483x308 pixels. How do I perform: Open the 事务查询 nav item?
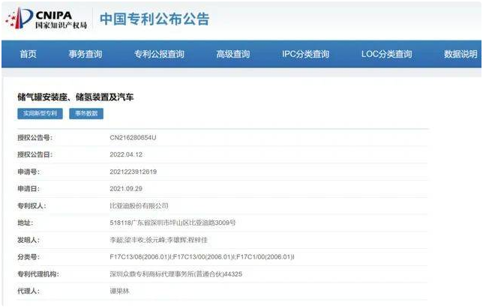pyautogui.click(x=85, y=54)
